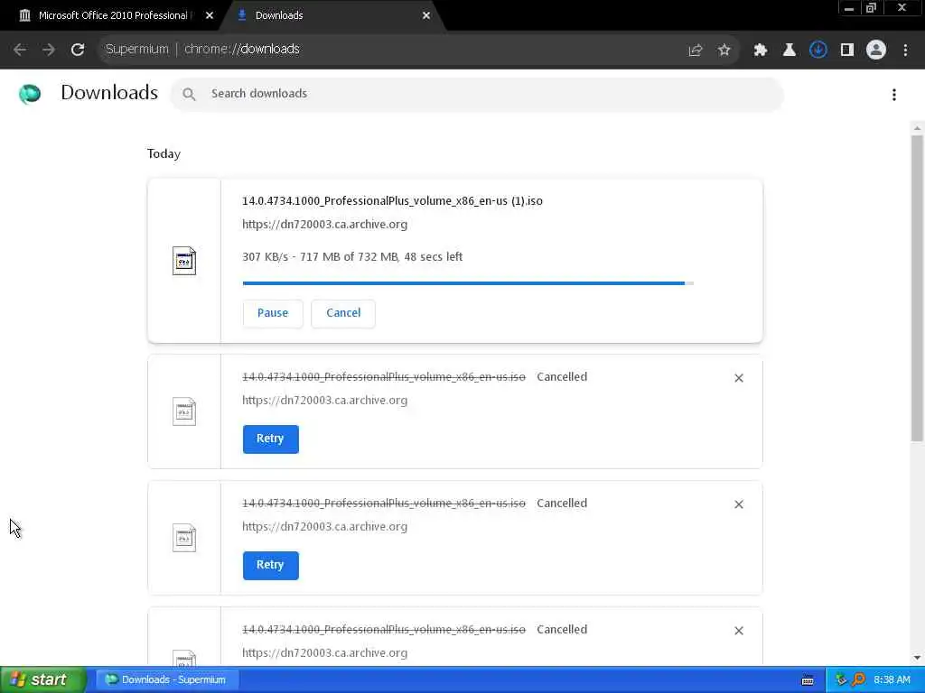
Task: Reload the Downloads page
Action: pyautogui.click(x=78, y=50)
